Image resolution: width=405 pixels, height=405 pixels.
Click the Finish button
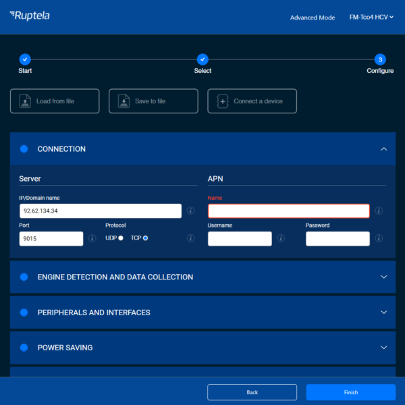tap(350, 392)
